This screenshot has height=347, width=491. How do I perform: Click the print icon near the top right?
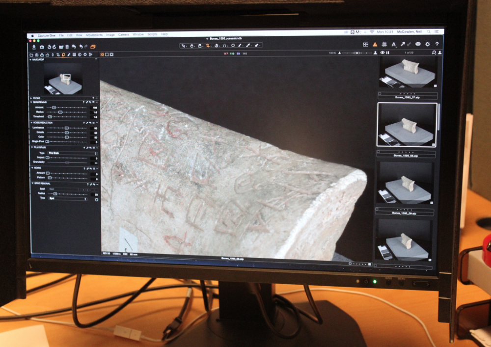(418, 45)
